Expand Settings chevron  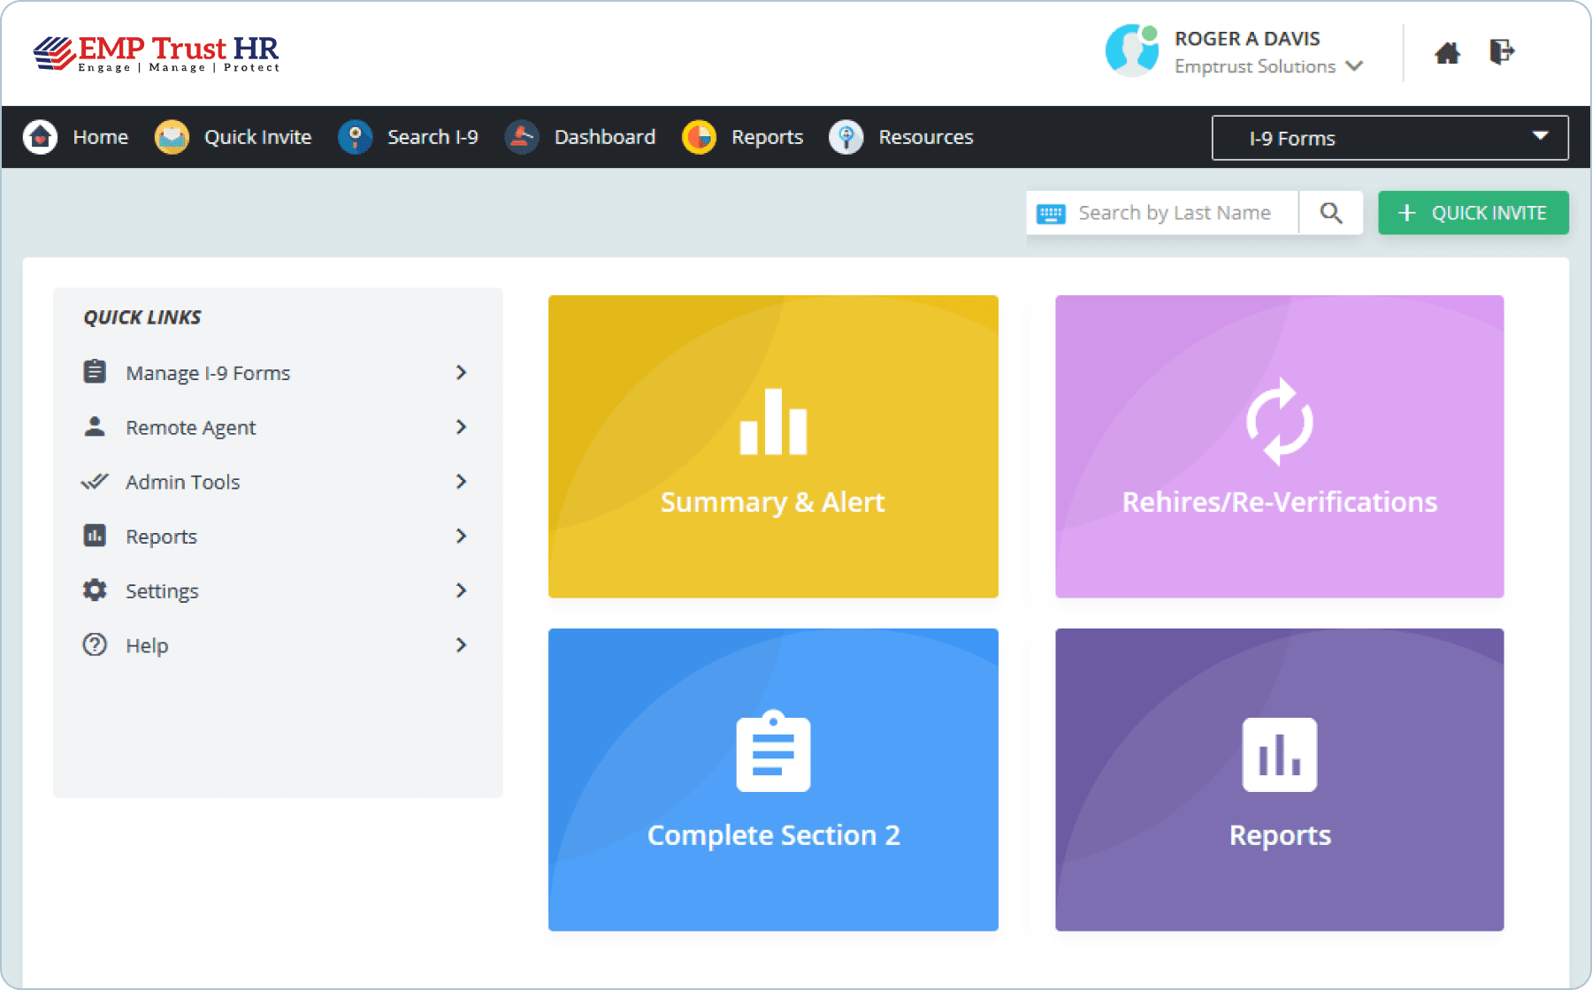click(461, 590)
